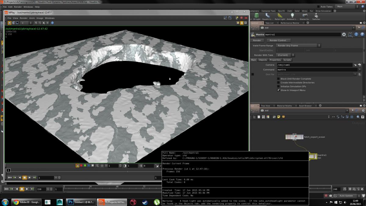
Task: Play forward on the Houdini timeline
Action: pyautogui.click(x=27, y=189)
